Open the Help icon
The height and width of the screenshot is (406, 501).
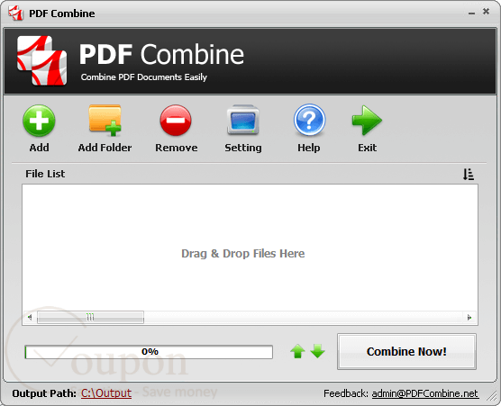point(309,120)
